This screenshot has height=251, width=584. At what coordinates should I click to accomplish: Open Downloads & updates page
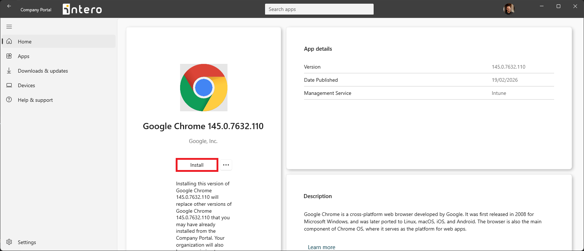(x=43, y=71)
